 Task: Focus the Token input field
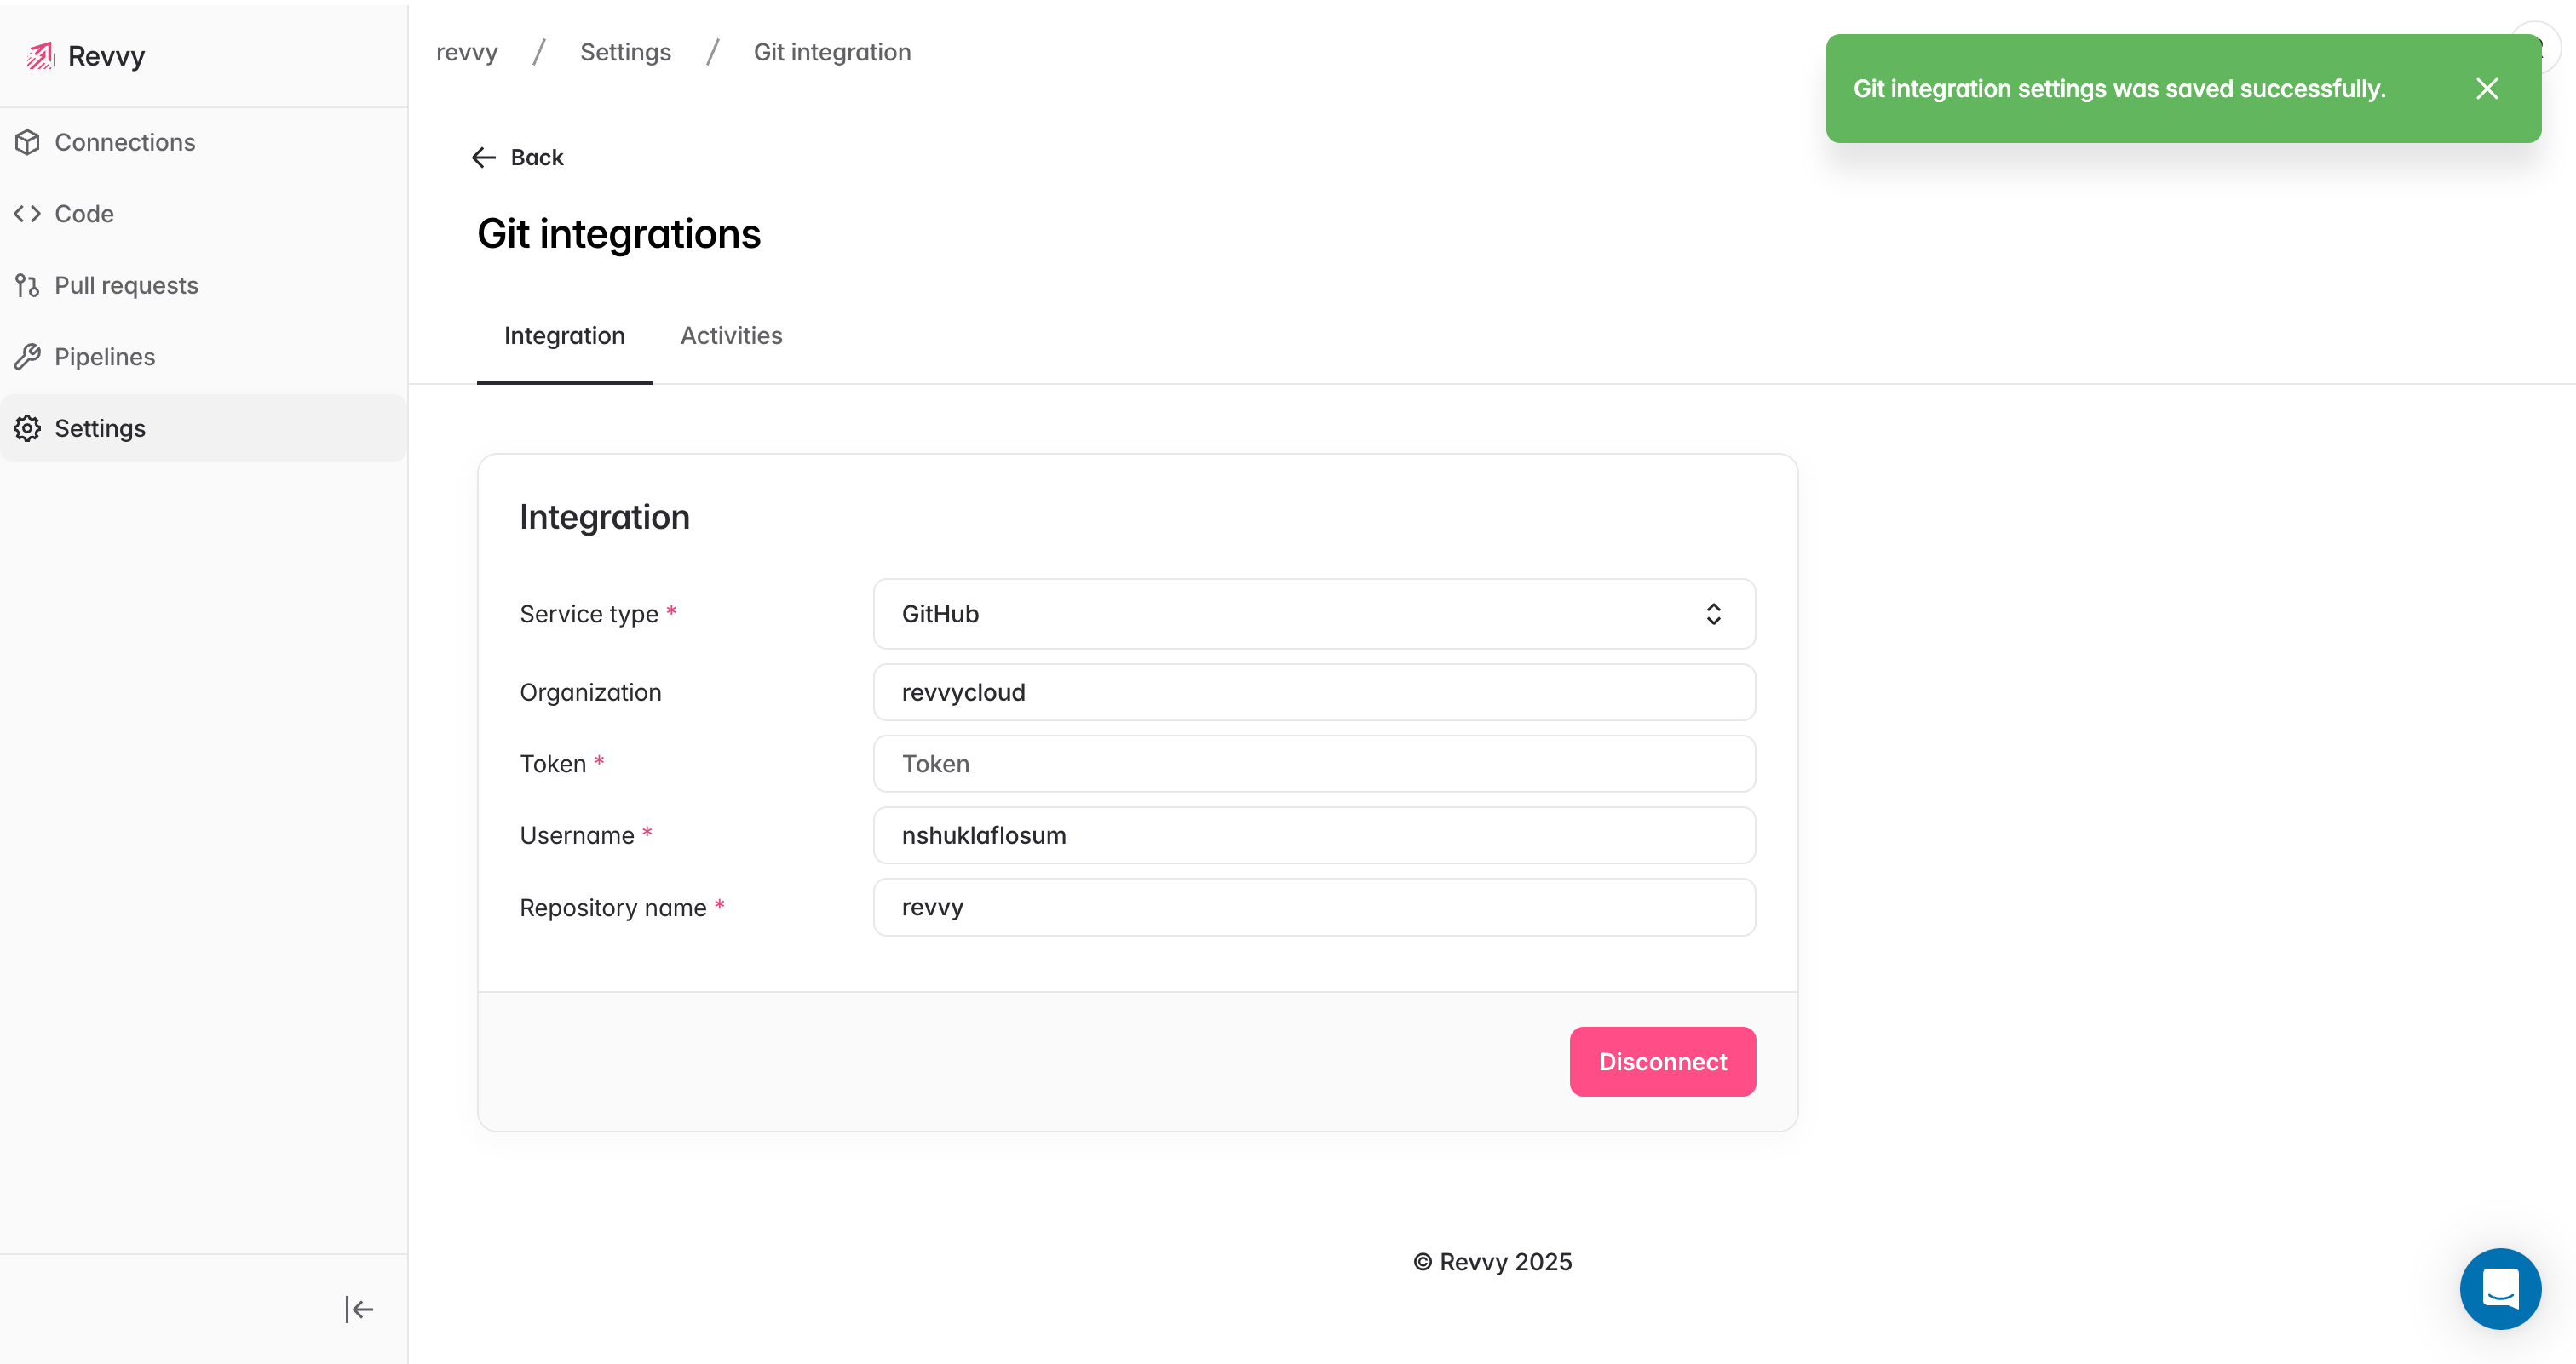pos(1313,764)
